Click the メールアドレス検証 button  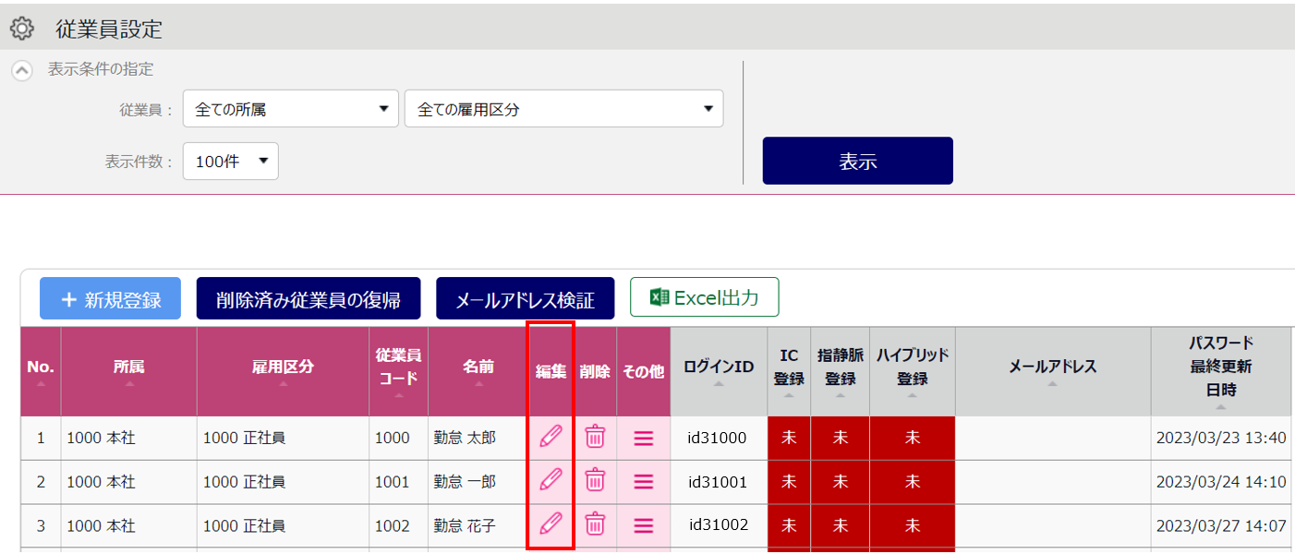pyautogui.click(x=525, y=299)
